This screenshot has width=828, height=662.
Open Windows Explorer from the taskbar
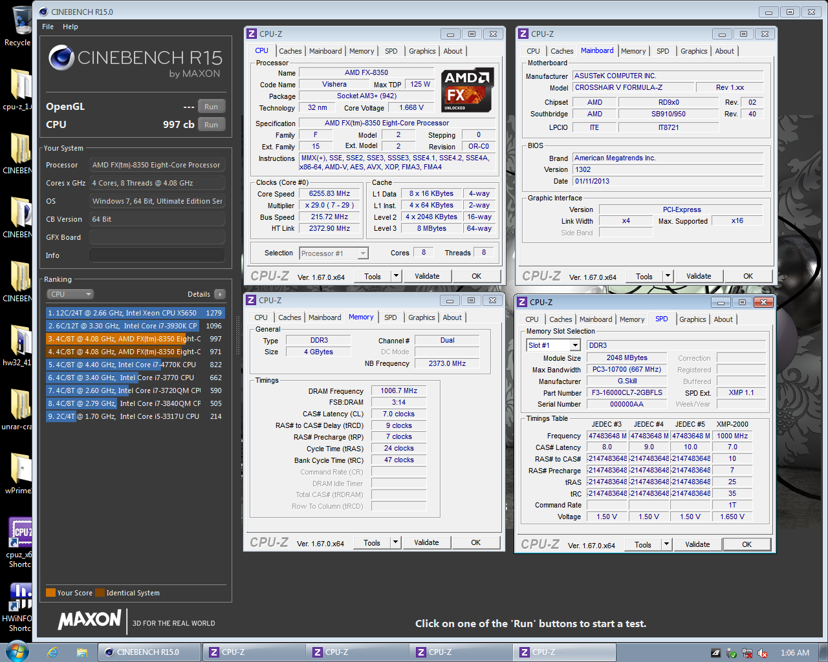pyautogui.click(x=82, y=652)
